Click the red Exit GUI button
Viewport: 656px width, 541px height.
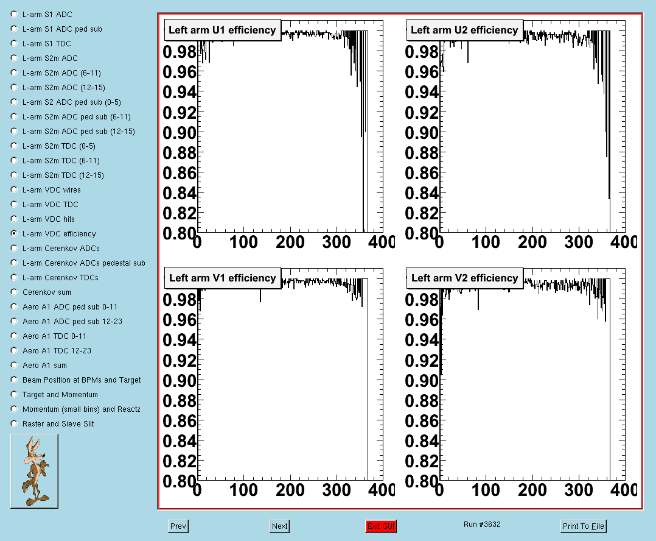click(381, 526)
